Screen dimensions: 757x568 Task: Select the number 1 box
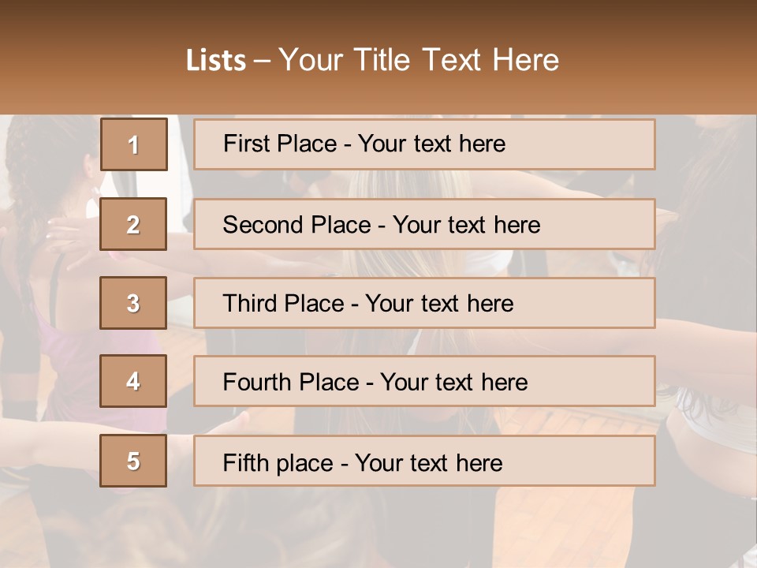(134, 144)
